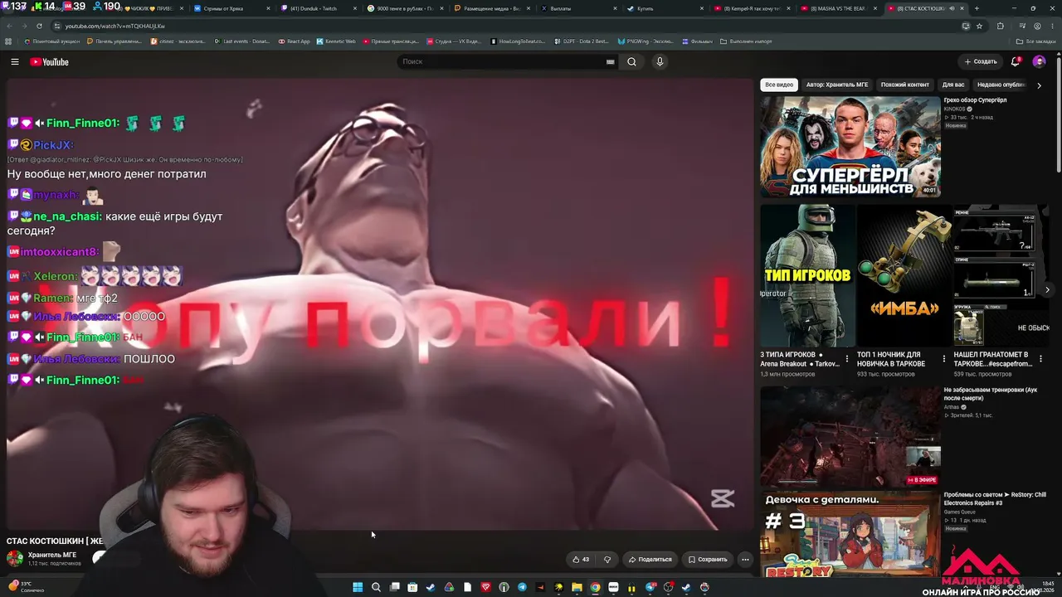1062x597 pixels.
Task: Reload the page in Chrome
Action: click(x=41, y=26)
